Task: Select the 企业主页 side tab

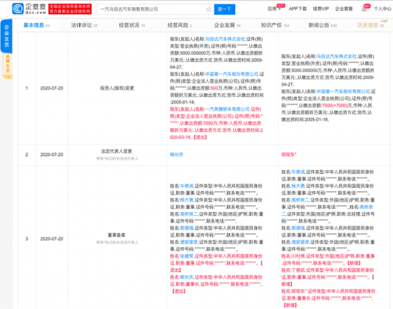Action: (x=7, y=36)
